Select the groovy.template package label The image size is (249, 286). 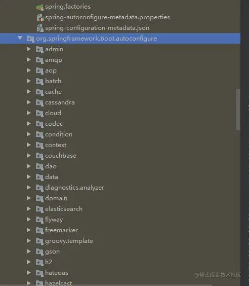tap(69, 241)
